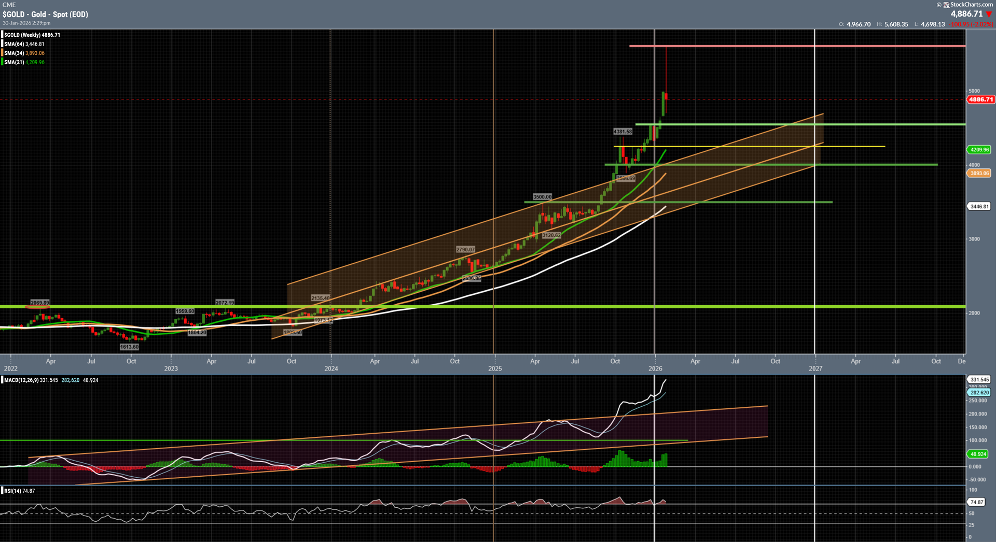
Task: Click the 74.87 RSI value tag
Action: tap(977, 502)
